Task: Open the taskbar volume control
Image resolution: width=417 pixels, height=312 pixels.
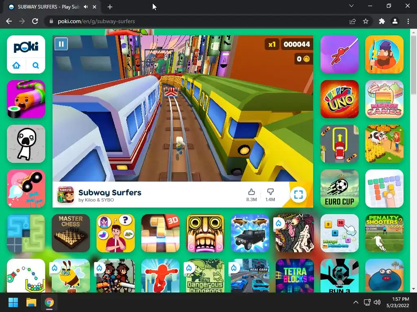Action: click(377, 302)
